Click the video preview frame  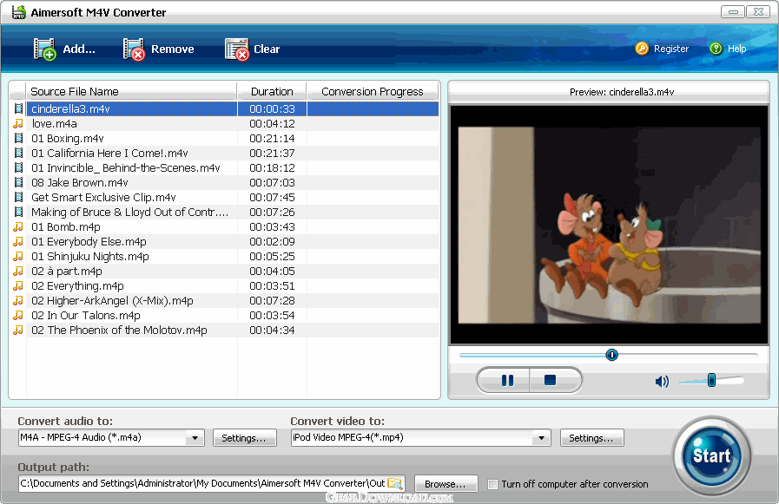click(609, 225)
